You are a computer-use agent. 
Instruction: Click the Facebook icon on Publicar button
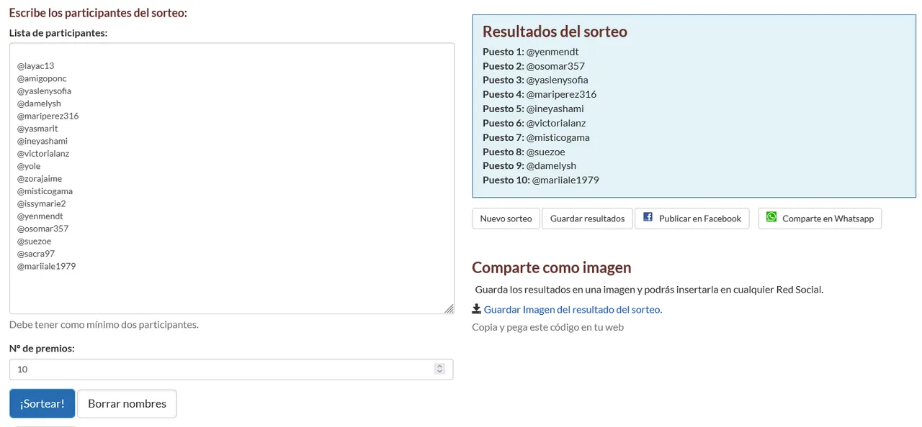(648, 217)
